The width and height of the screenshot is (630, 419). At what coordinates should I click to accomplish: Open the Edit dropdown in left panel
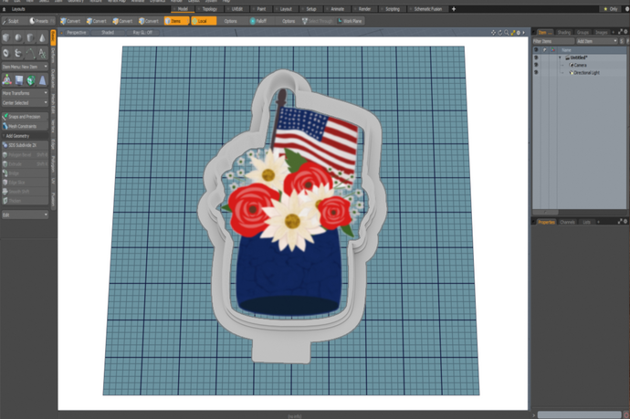[25, 215]
